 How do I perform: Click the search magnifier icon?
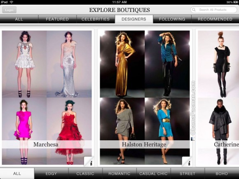194,10
